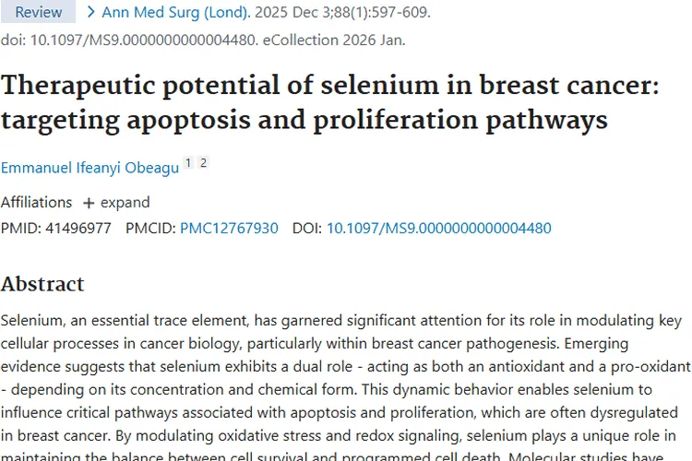Screen dimensions: 692x461
Task: Click the PMID number 41496977
Action: [78, 228]
